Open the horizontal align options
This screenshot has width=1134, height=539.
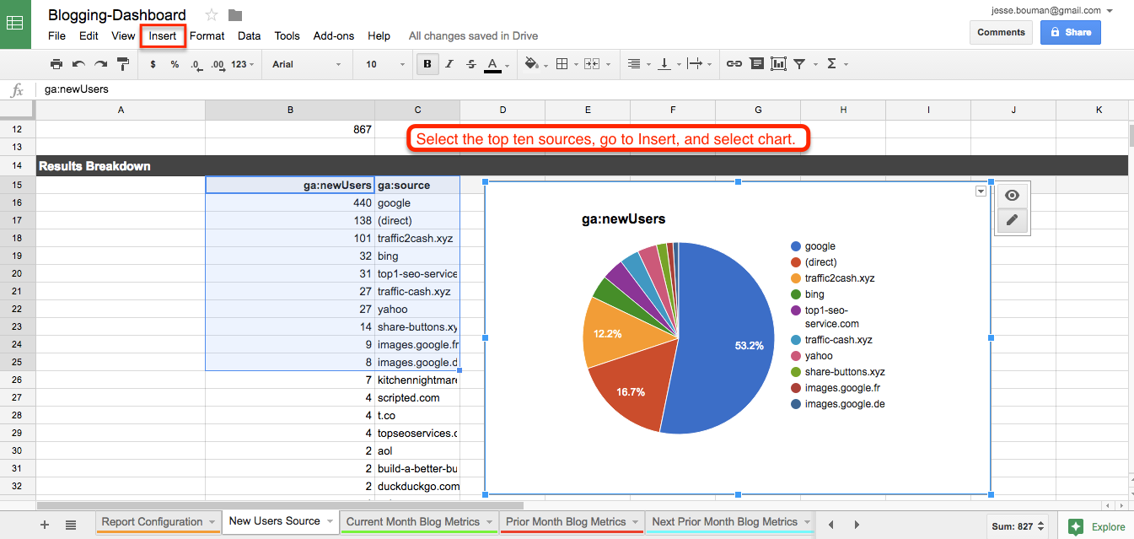pos(637,64)
